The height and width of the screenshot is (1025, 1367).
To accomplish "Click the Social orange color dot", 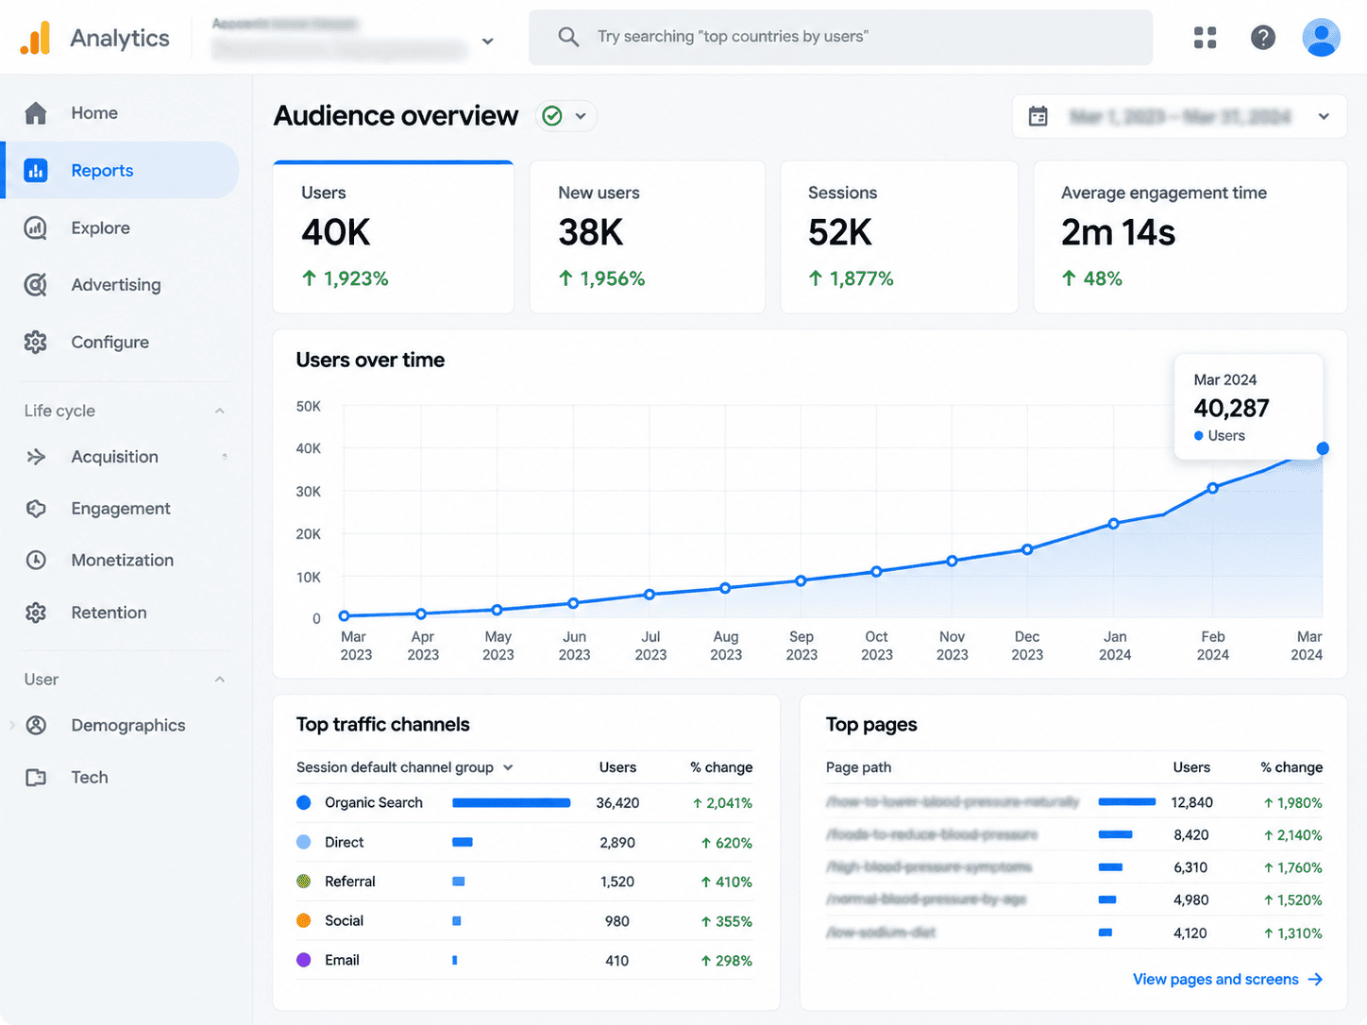I will click(x=304, y=921).
